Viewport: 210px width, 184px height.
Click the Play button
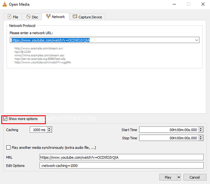point(168,177)
